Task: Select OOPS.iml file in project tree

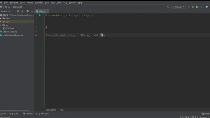Action: click(9, 29)
